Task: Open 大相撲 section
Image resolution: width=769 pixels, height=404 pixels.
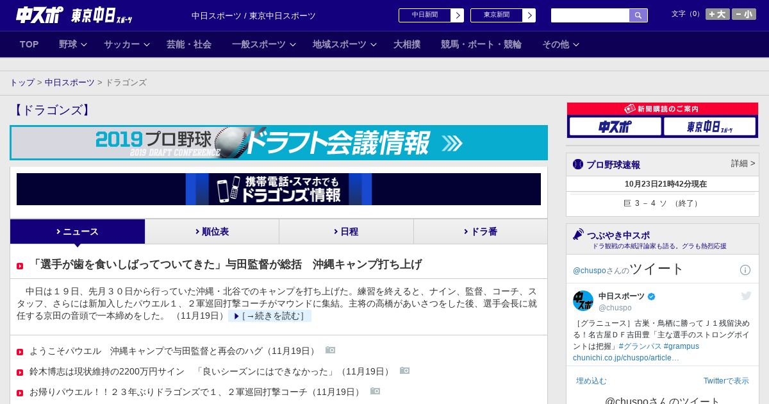Action: coord(407,44)
